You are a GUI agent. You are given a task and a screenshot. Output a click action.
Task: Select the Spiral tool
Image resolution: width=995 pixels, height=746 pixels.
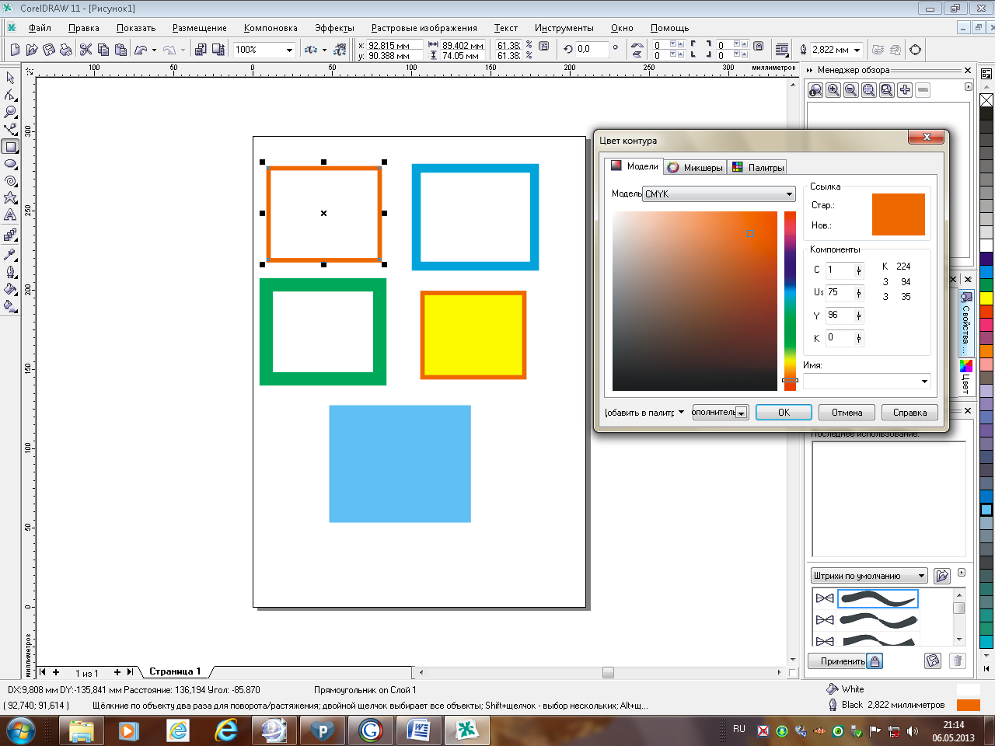[x=10, y=180]
